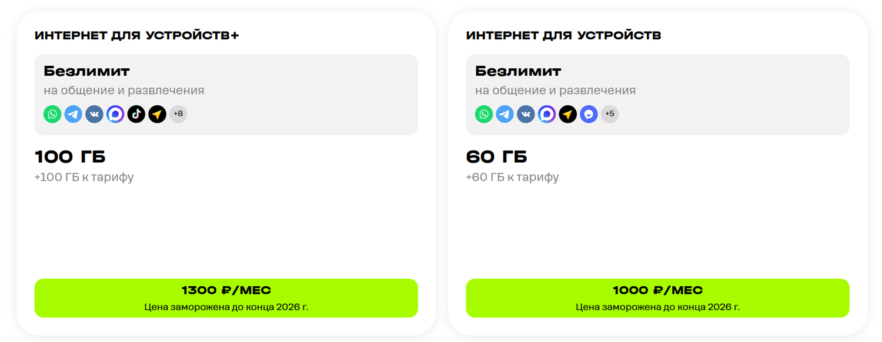Click the WhatsApp icon in the 100 ГБ card
The image size is (882, 342).
(52, 114)
